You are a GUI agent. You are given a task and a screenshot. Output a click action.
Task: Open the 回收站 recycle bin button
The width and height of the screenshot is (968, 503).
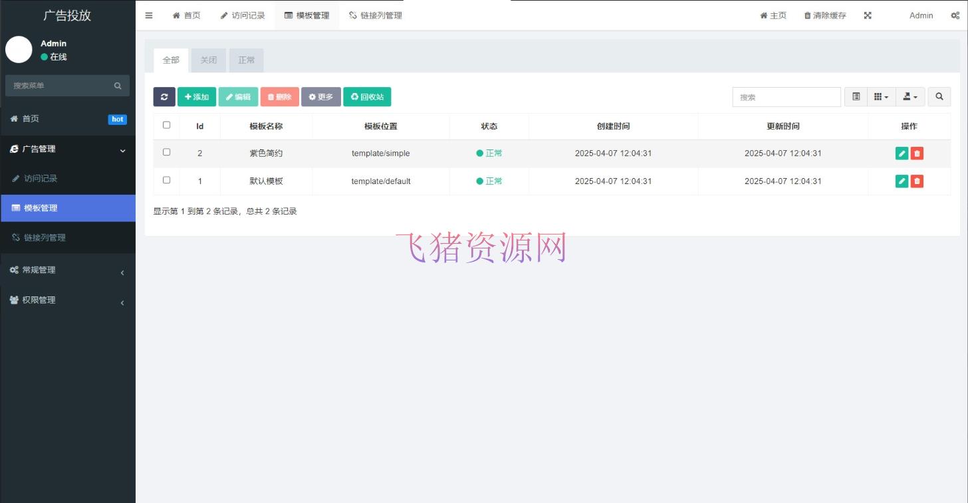click(367, 97)
